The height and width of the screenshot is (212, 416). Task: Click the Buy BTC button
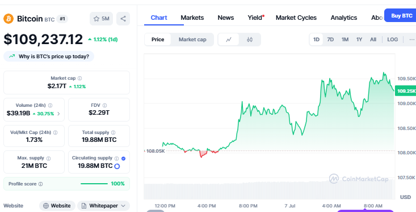(401, 16)
